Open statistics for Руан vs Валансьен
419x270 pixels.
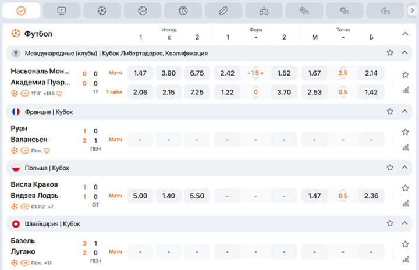click(405, 147)
